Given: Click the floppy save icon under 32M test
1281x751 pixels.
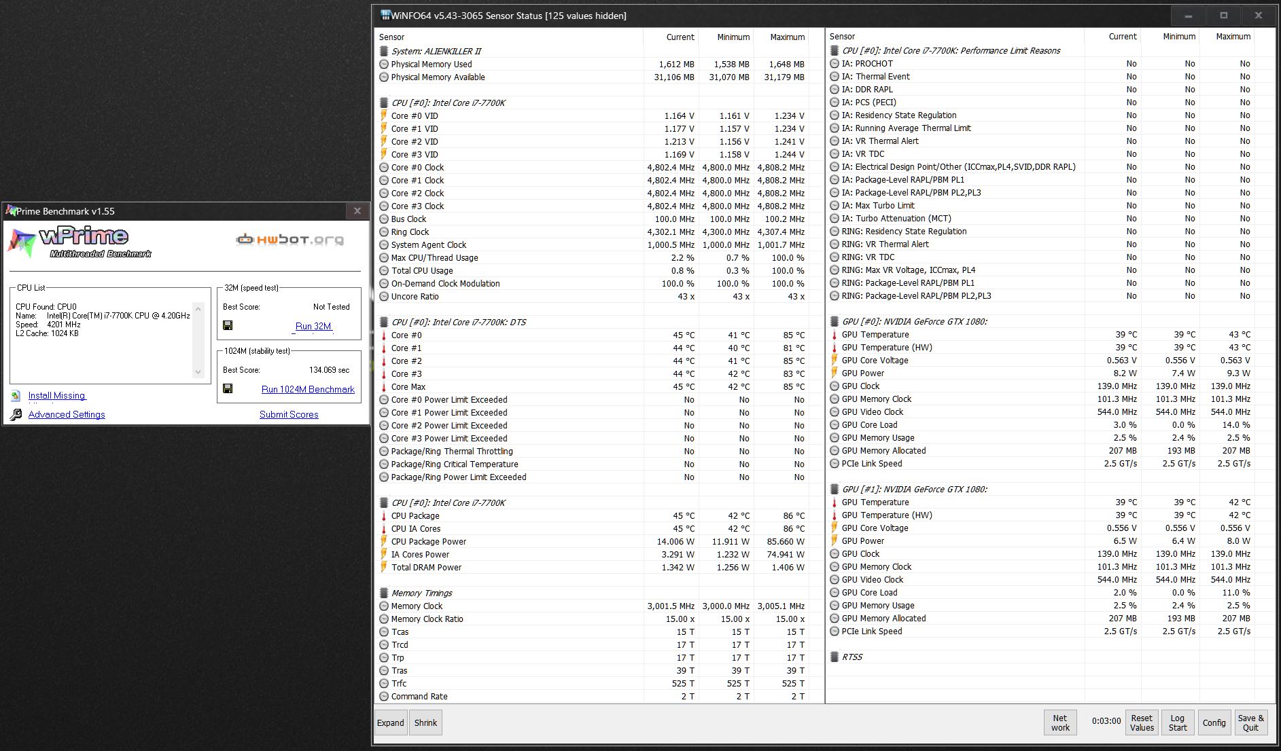Looking at the screenshot, I should pos(228,325).
